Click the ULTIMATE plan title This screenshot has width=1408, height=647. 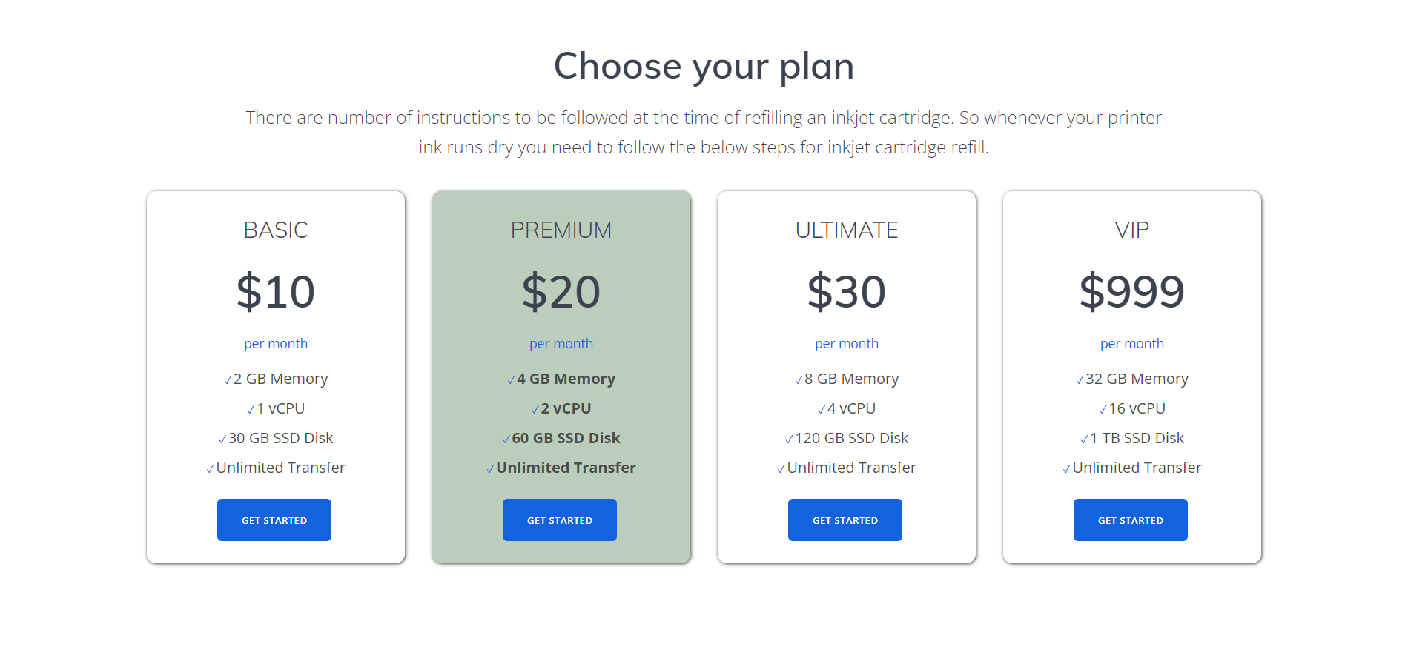coord(846,230)
